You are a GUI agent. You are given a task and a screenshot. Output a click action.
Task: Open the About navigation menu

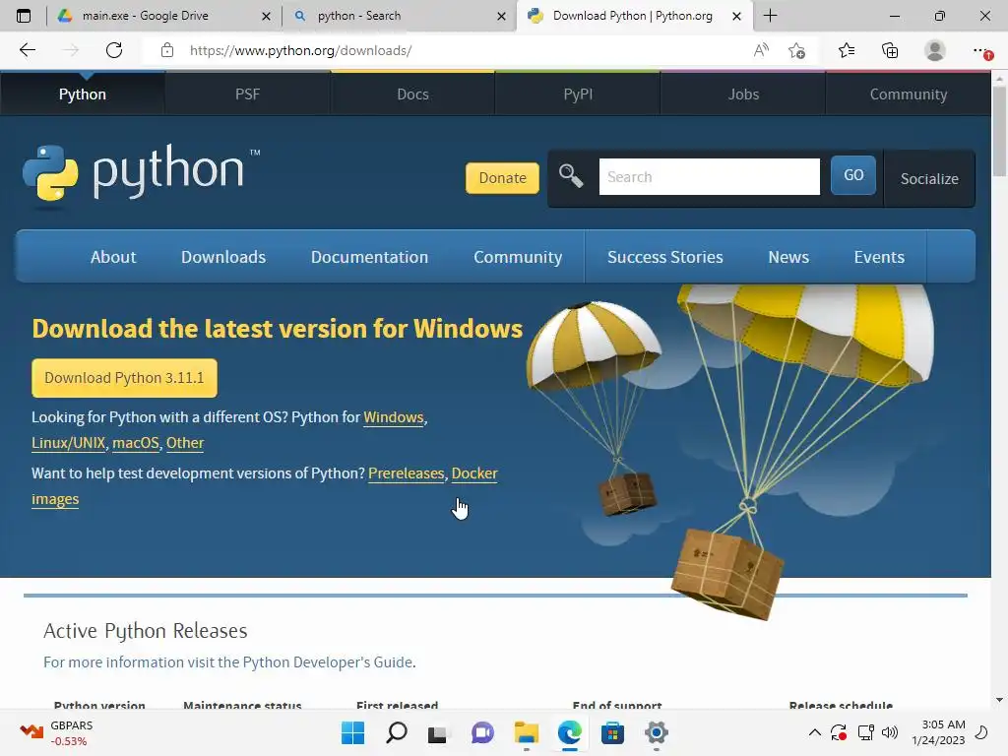click(113, 257)
